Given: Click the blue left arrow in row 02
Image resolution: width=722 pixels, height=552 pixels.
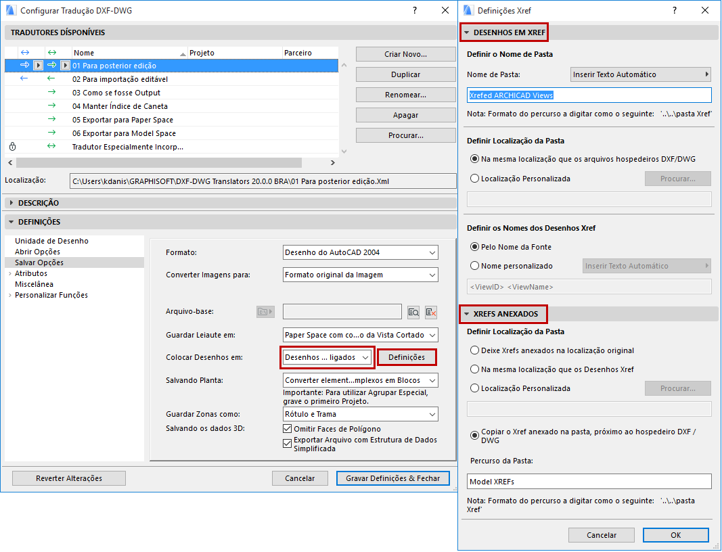Looking at the screenshot, I should pos(24,78).
